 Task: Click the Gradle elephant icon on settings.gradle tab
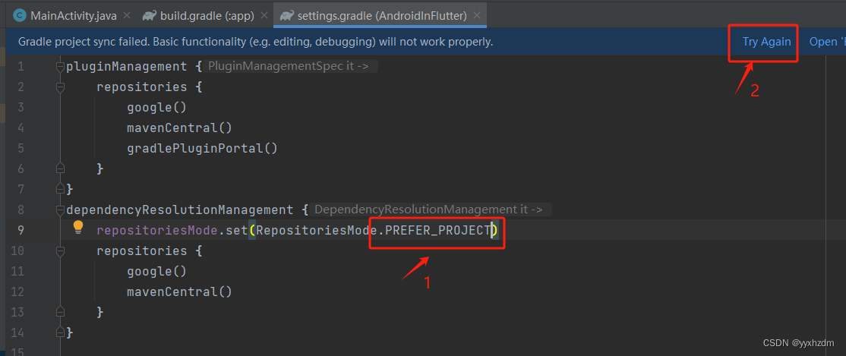286,16
